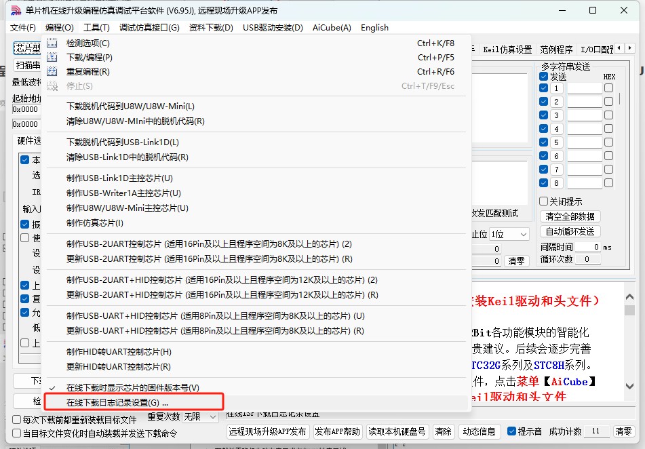Toggle the 提示音 checkbox
This screenshot has width=645, height=449.
pyautogui.click(x=511, y=431)
